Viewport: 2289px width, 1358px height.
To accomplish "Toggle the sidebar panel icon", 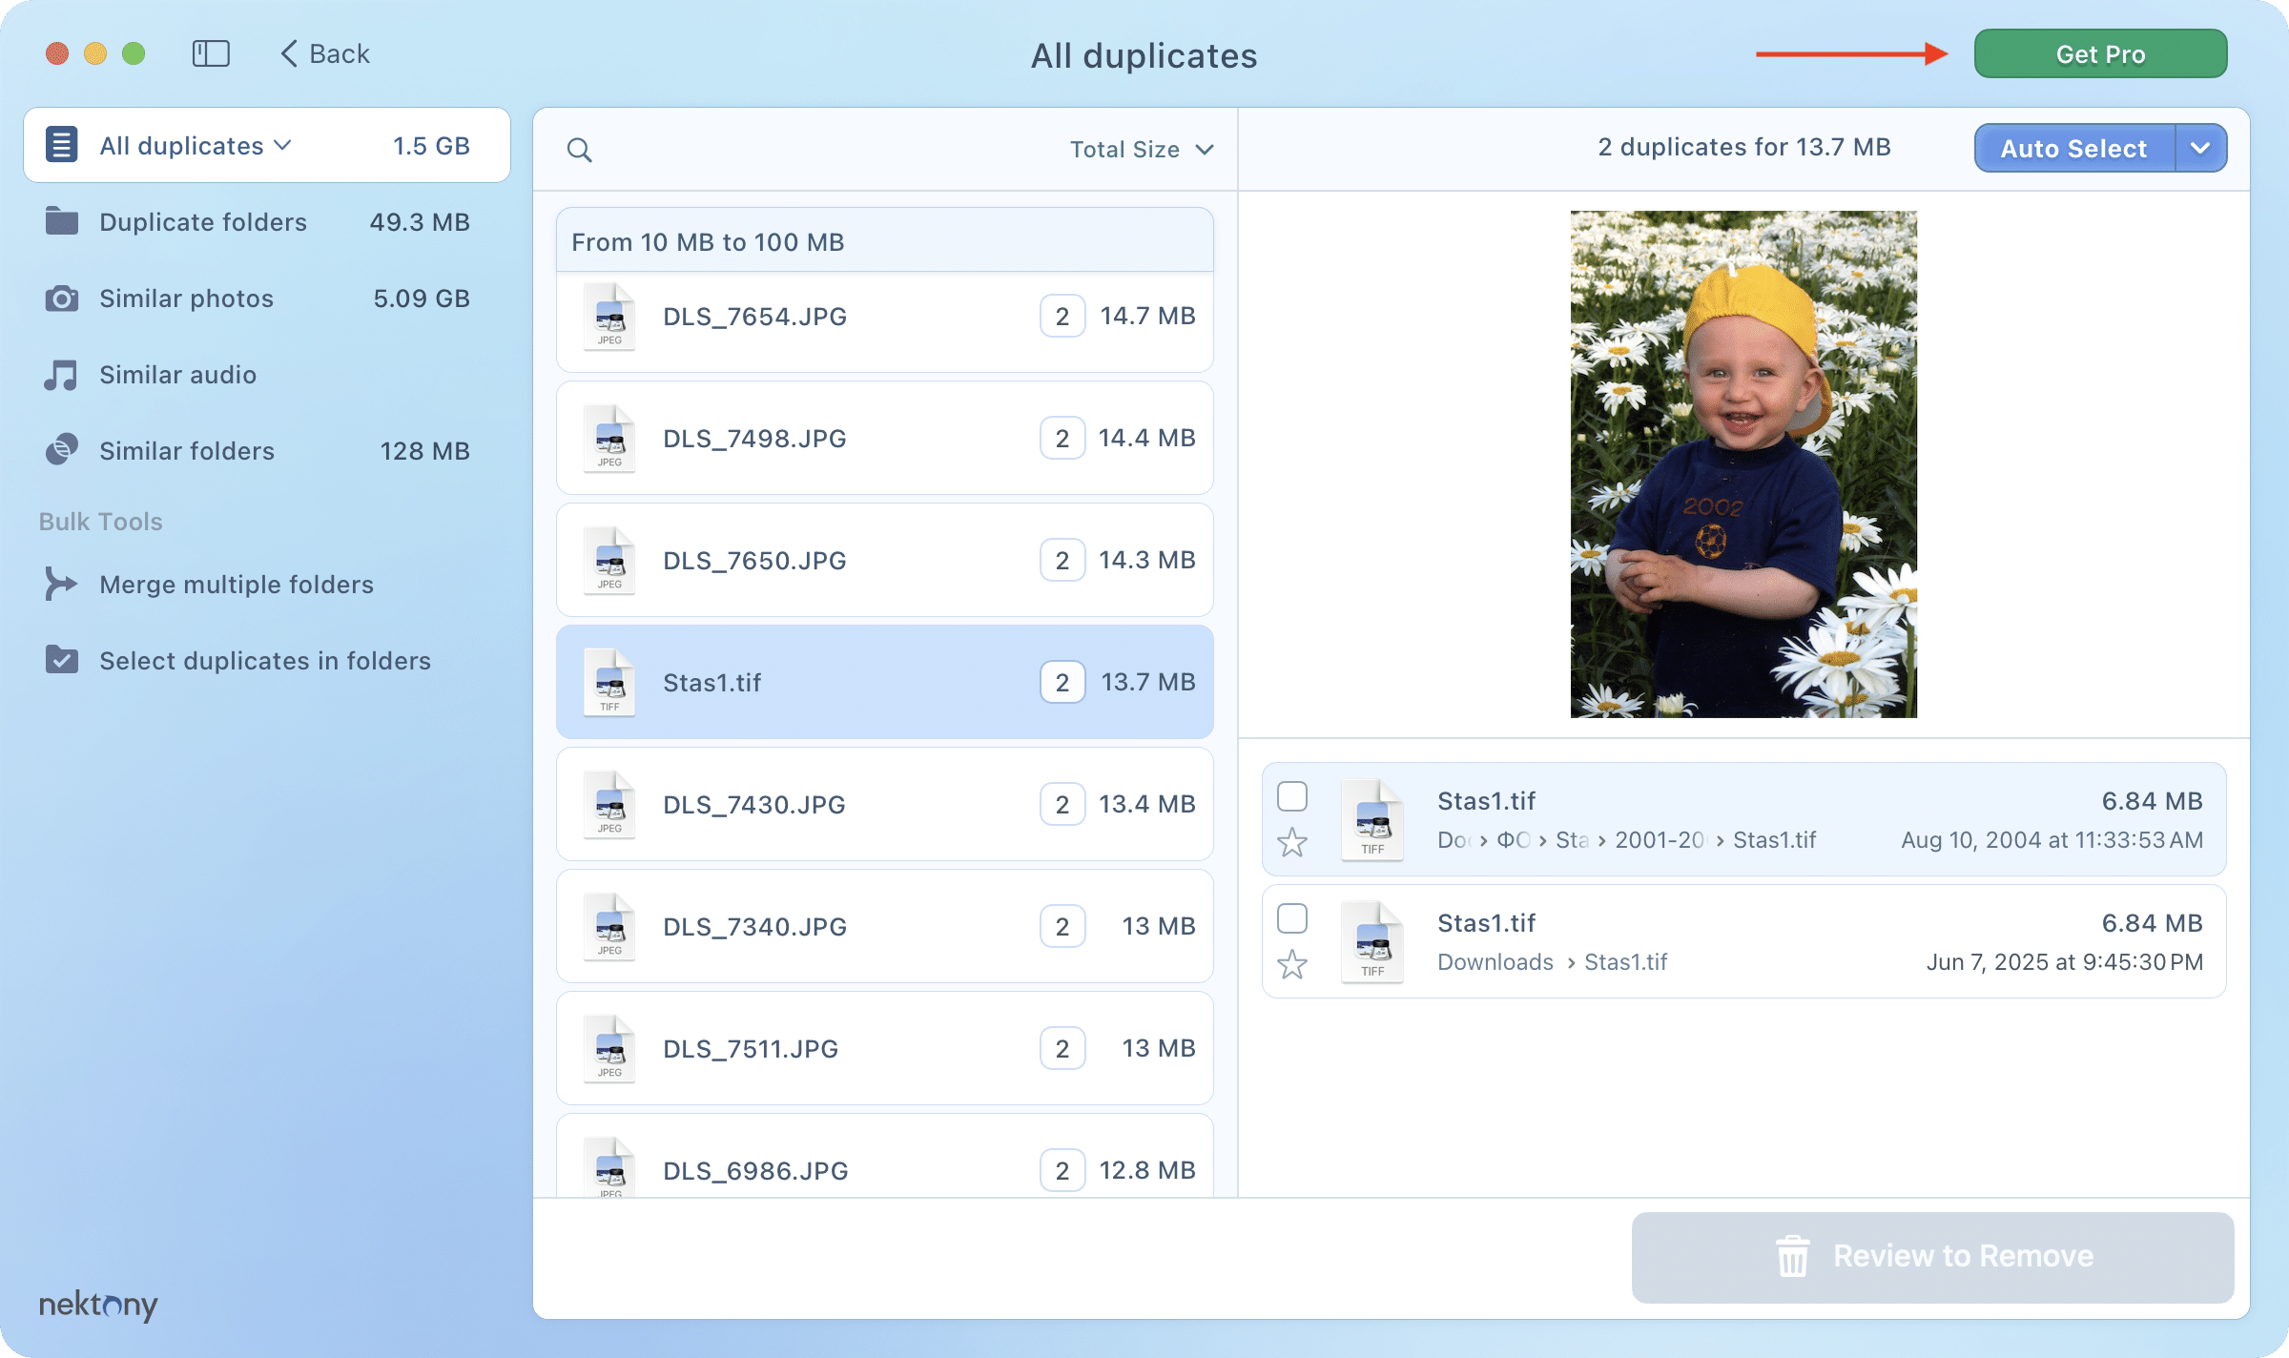I will click(x=211, y=53).
